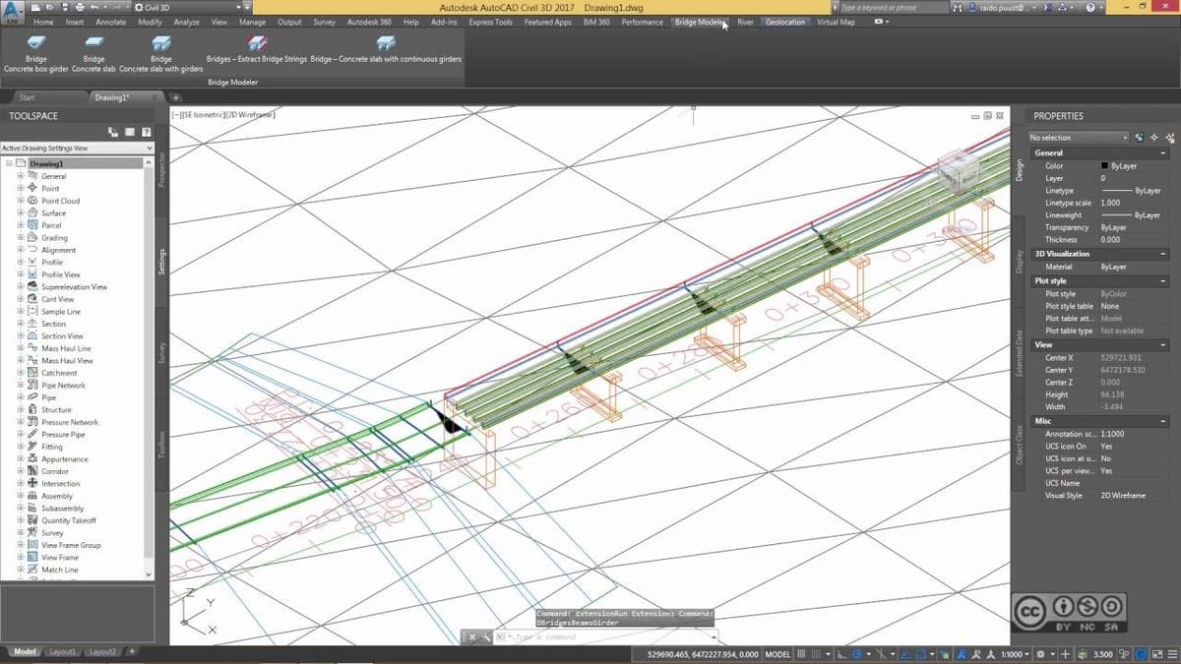Click the new drawing tab plus button
1181x664 pixels.
pos(175,97)
